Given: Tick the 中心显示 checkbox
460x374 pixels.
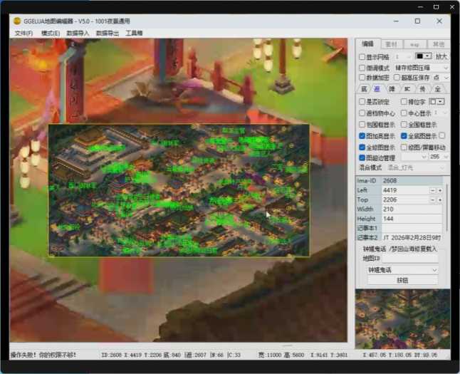Looking at the screenshot, I should click(x=404, y=113).
